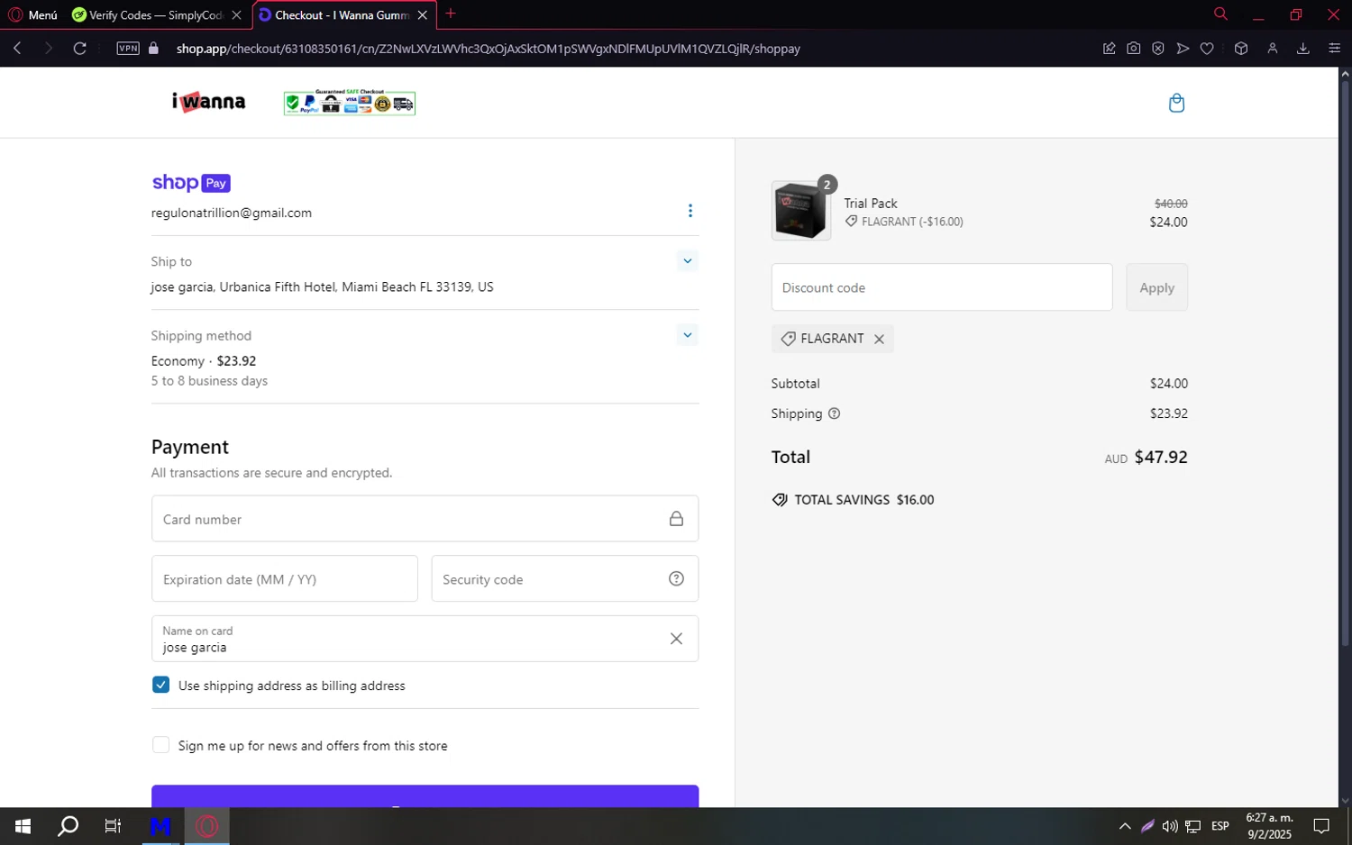Open the Opera Menú button
Viewport: 1352px width, 845px height.
[x=33, y=15]
